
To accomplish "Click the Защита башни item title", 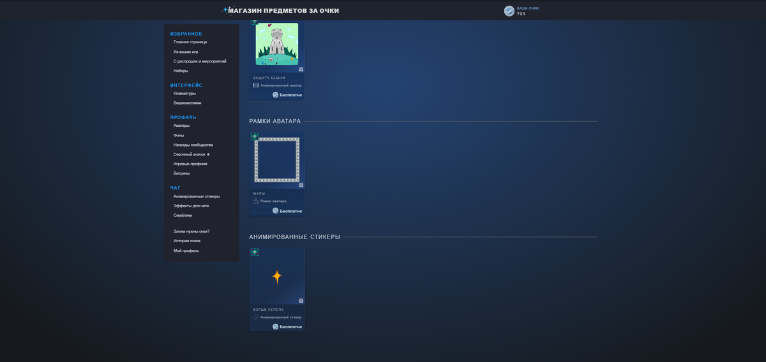I will (x=269, y=78).
